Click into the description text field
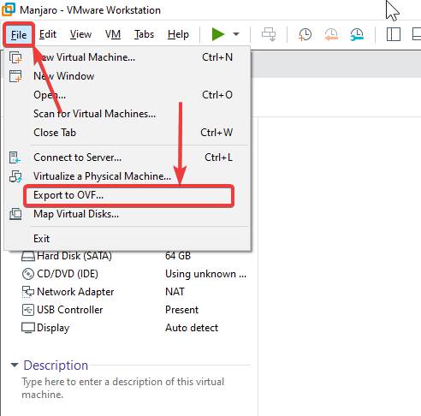The height and width of the screenshot is (416, 421). tap(123, 388)
